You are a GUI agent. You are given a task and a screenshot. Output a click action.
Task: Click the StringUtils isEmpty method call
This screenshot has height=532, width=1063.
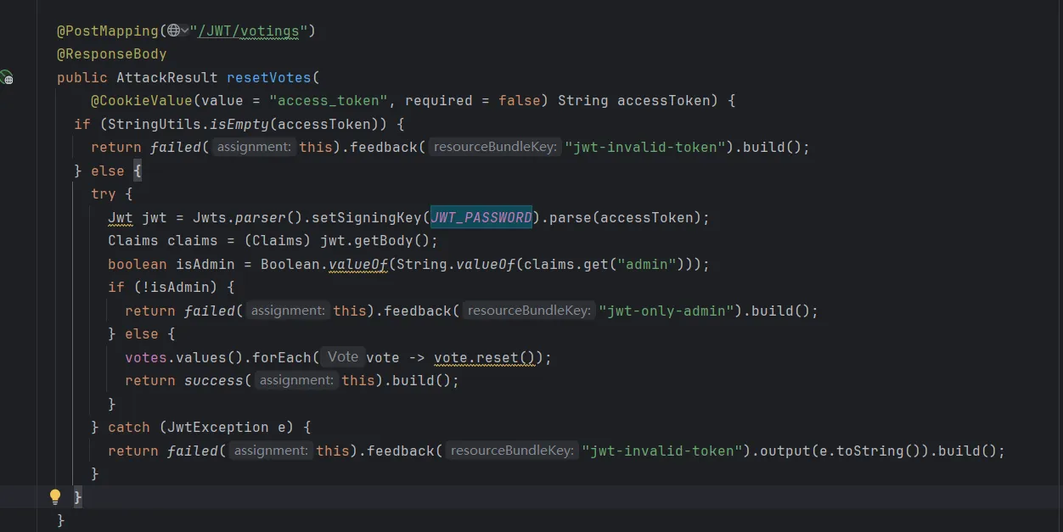pyautogui.click(x=239, y=124)
